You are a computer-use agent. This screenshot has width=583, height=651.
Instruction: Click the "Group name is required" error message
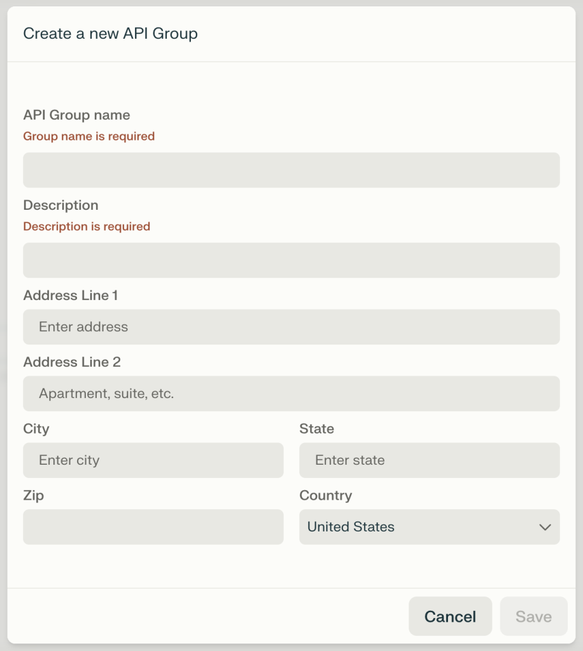coord(88,136)
